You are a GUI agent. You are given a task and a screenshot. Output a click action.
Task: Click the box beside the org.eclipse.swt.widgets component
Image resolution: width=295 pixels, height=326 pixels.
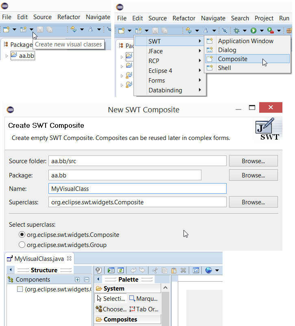pyautogui.click(x=20, y=289)
